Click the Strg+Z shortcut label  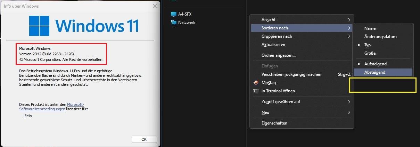[x=344, y=74]
